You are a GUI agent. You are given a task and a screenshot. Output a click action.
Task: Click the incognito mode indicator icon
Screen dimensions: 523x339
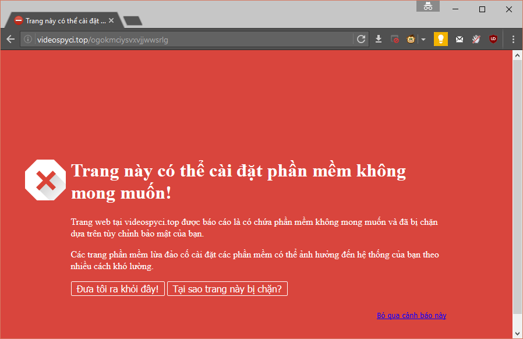click(428, 6)
